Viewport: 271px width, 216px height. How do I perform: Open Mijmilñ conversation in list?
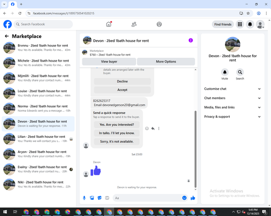38,78
